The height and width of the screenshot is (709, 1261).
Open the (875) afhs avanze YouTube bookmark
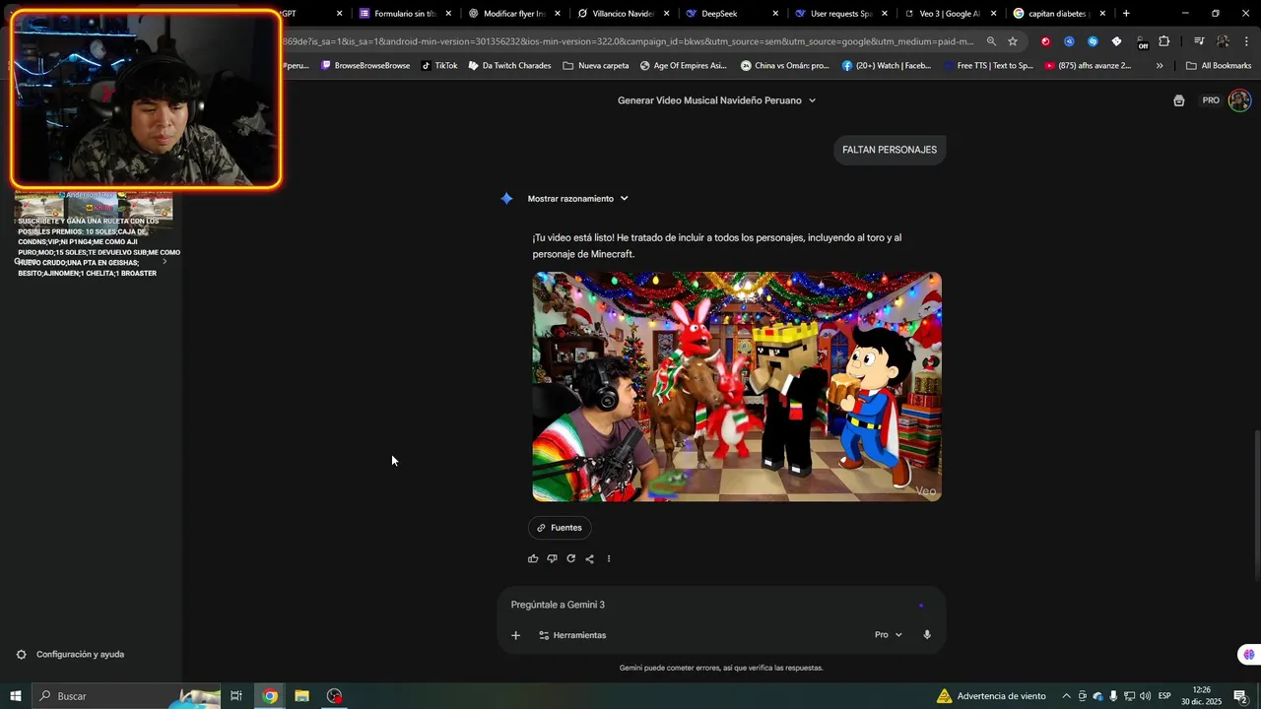tap(1090, 66)
